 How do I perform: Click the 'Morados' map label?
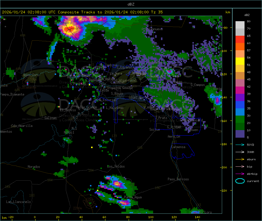(34, 167)
